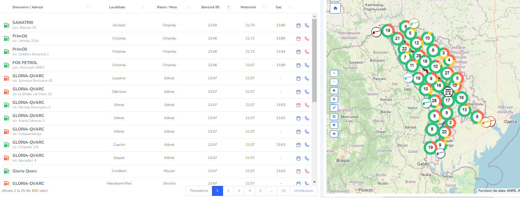Zoom in on the map
The height and width of the screenshot is (198, 520).
(334, 73)
